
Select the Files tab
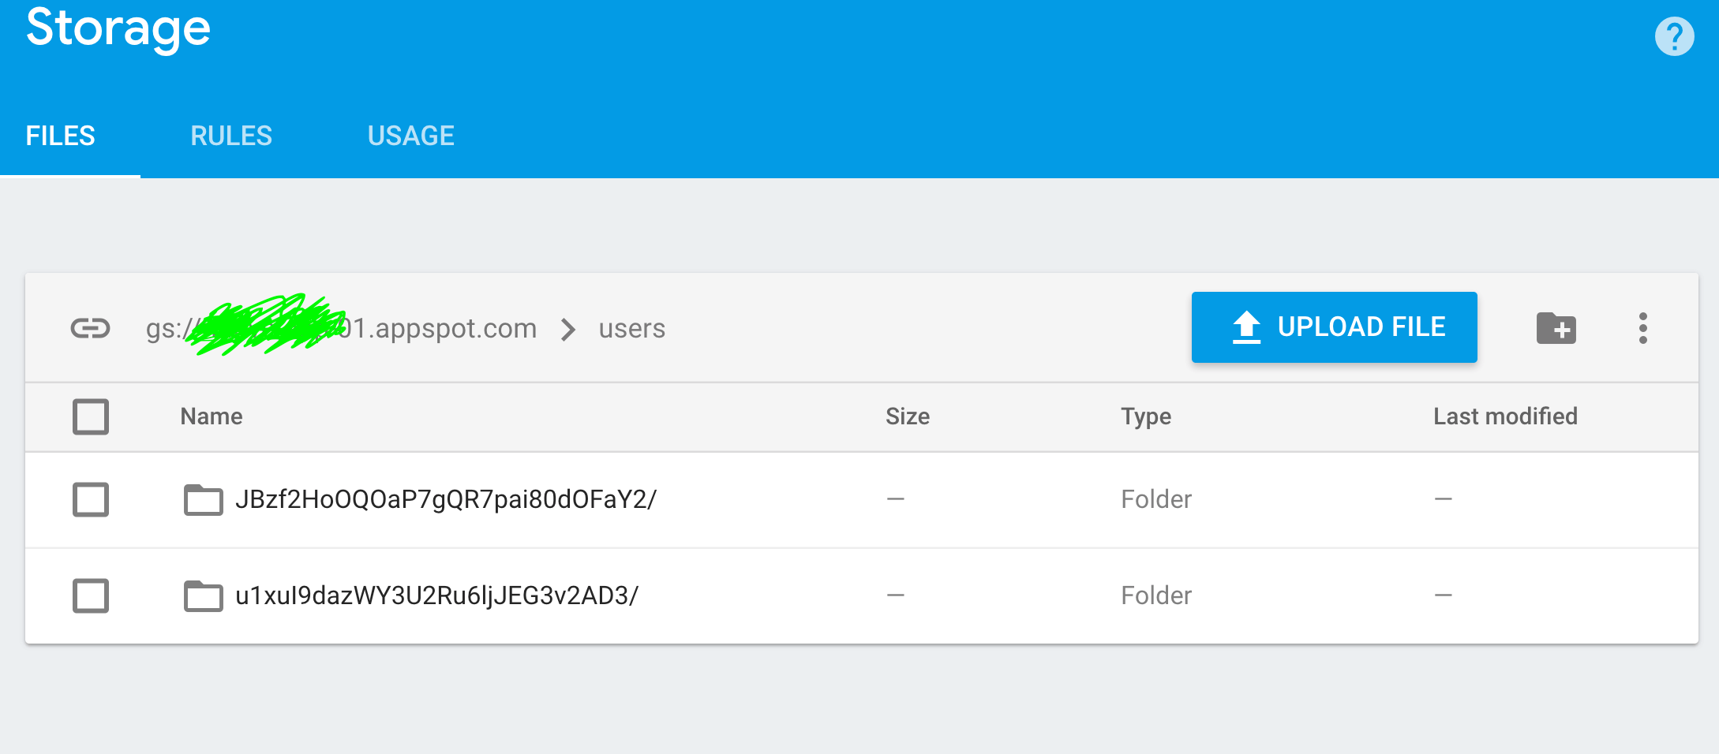[x=61, y=136]
